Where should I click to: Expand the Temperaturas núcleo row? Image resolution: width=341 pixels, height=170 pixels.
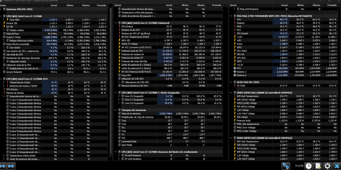[4, 82]
